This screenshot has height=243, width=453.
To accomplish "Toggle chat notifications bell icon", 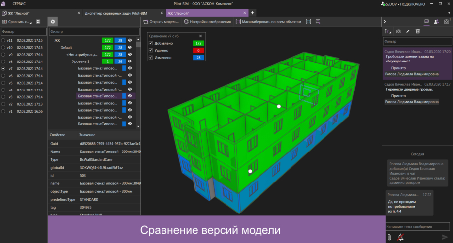I will click(x=400, y=237).
